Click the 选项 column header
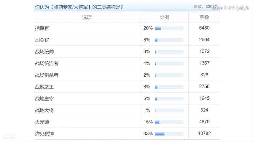 (87, 17)
